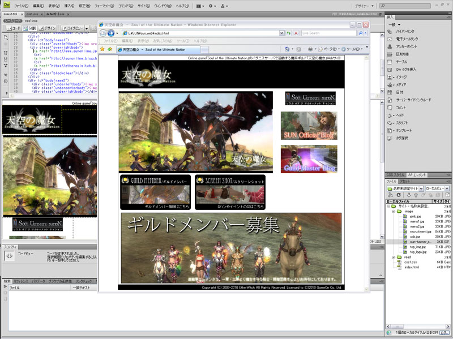
Task: Select recruitment.jpg in the Files panel
Action: tap(420, 231)
